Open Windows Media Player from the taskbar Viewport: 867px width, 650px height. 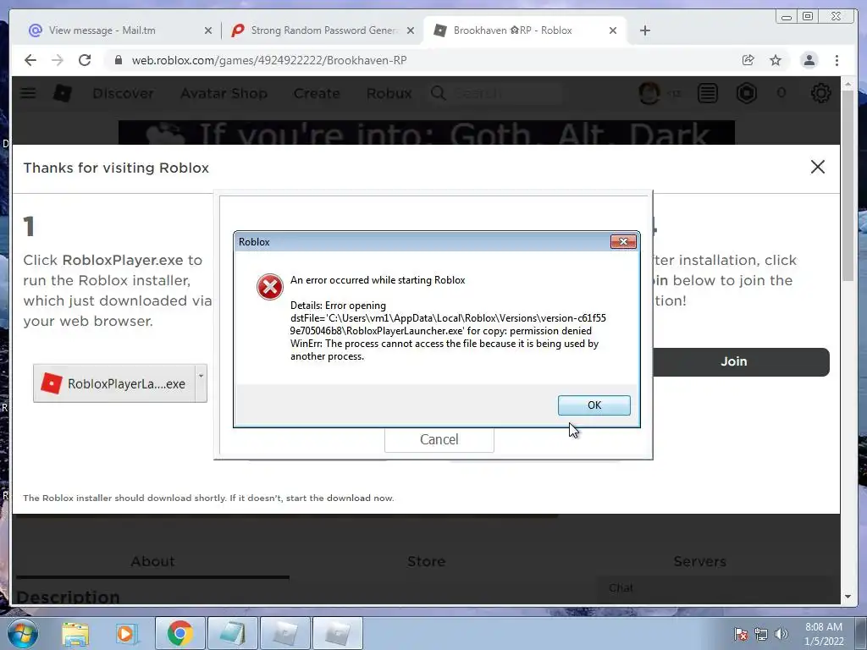[x=126, y=633]
